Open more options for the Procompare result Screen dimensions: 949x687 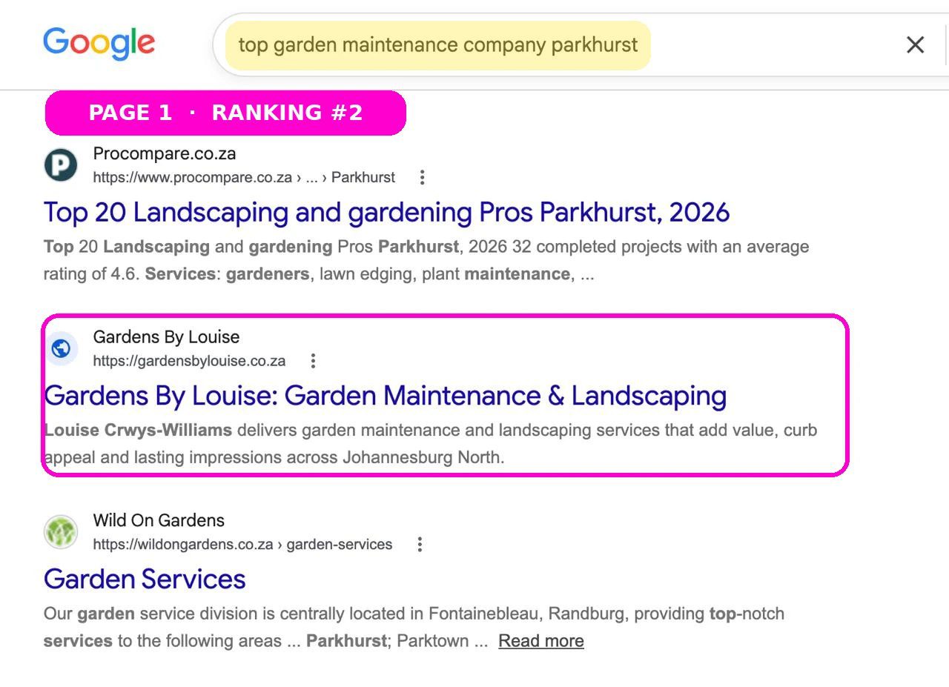pyautogui.click(x=422, y=177)
